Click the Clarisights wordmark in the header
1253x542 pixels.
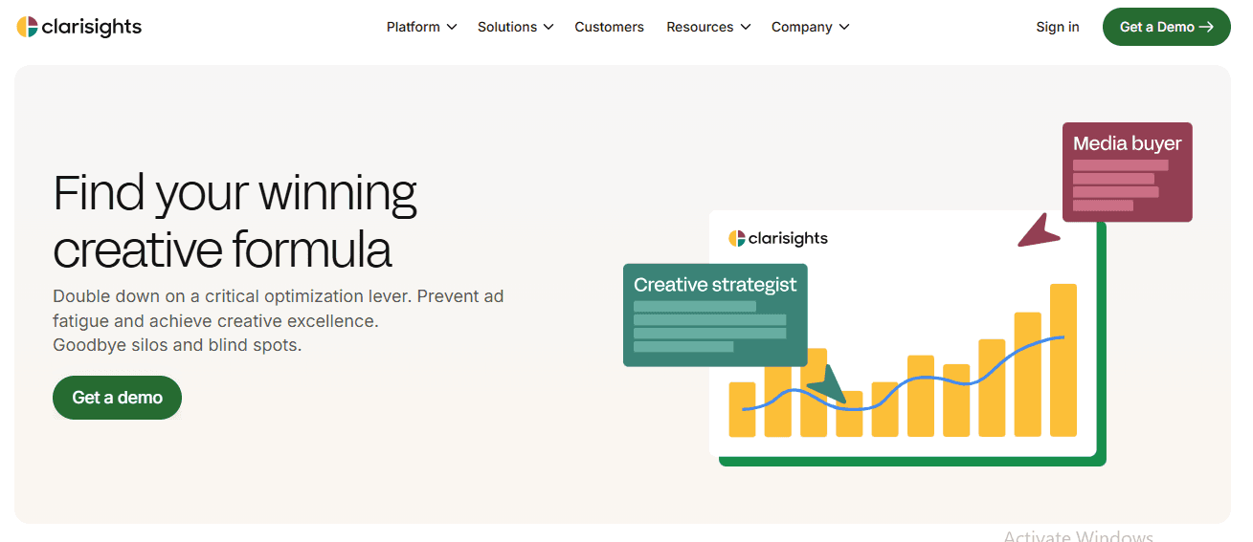click(x=92, y=27)
